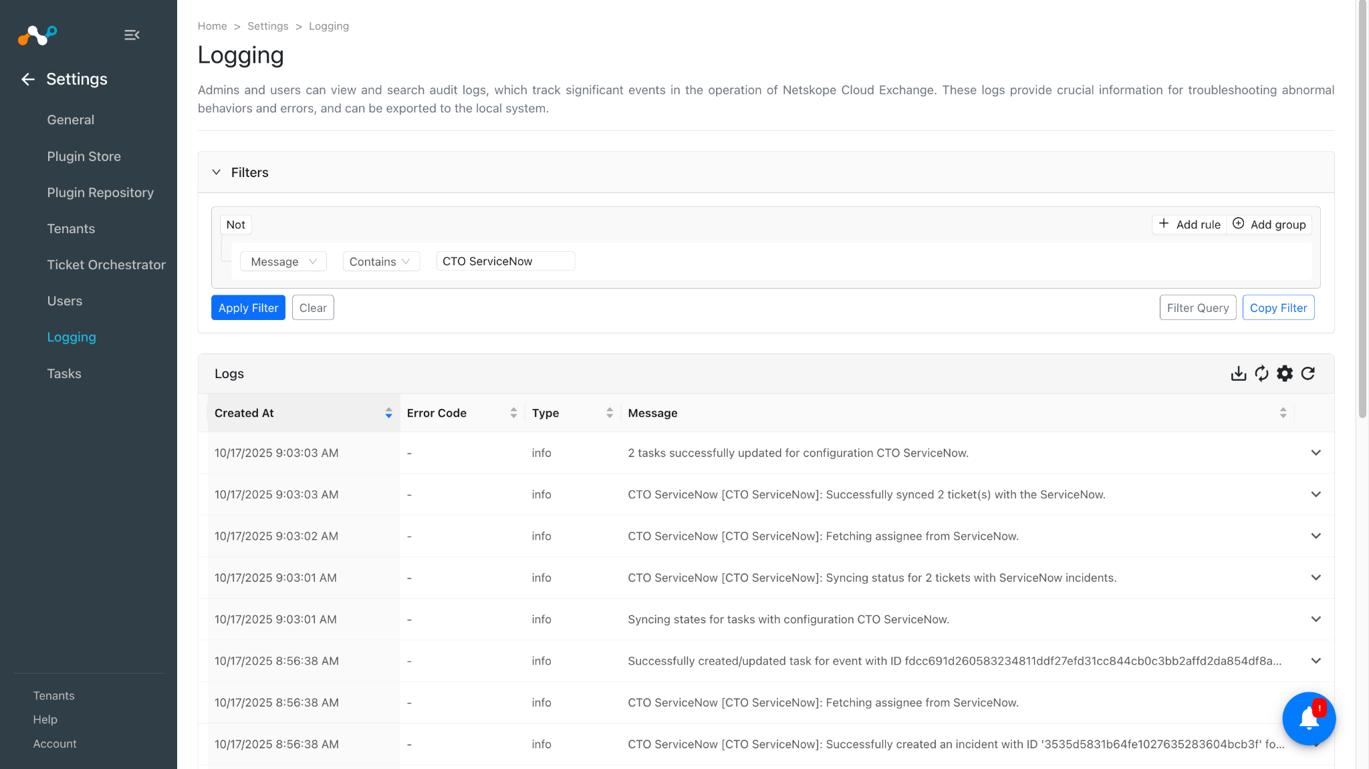Click Copy Filter button

tap(1278, 307)
